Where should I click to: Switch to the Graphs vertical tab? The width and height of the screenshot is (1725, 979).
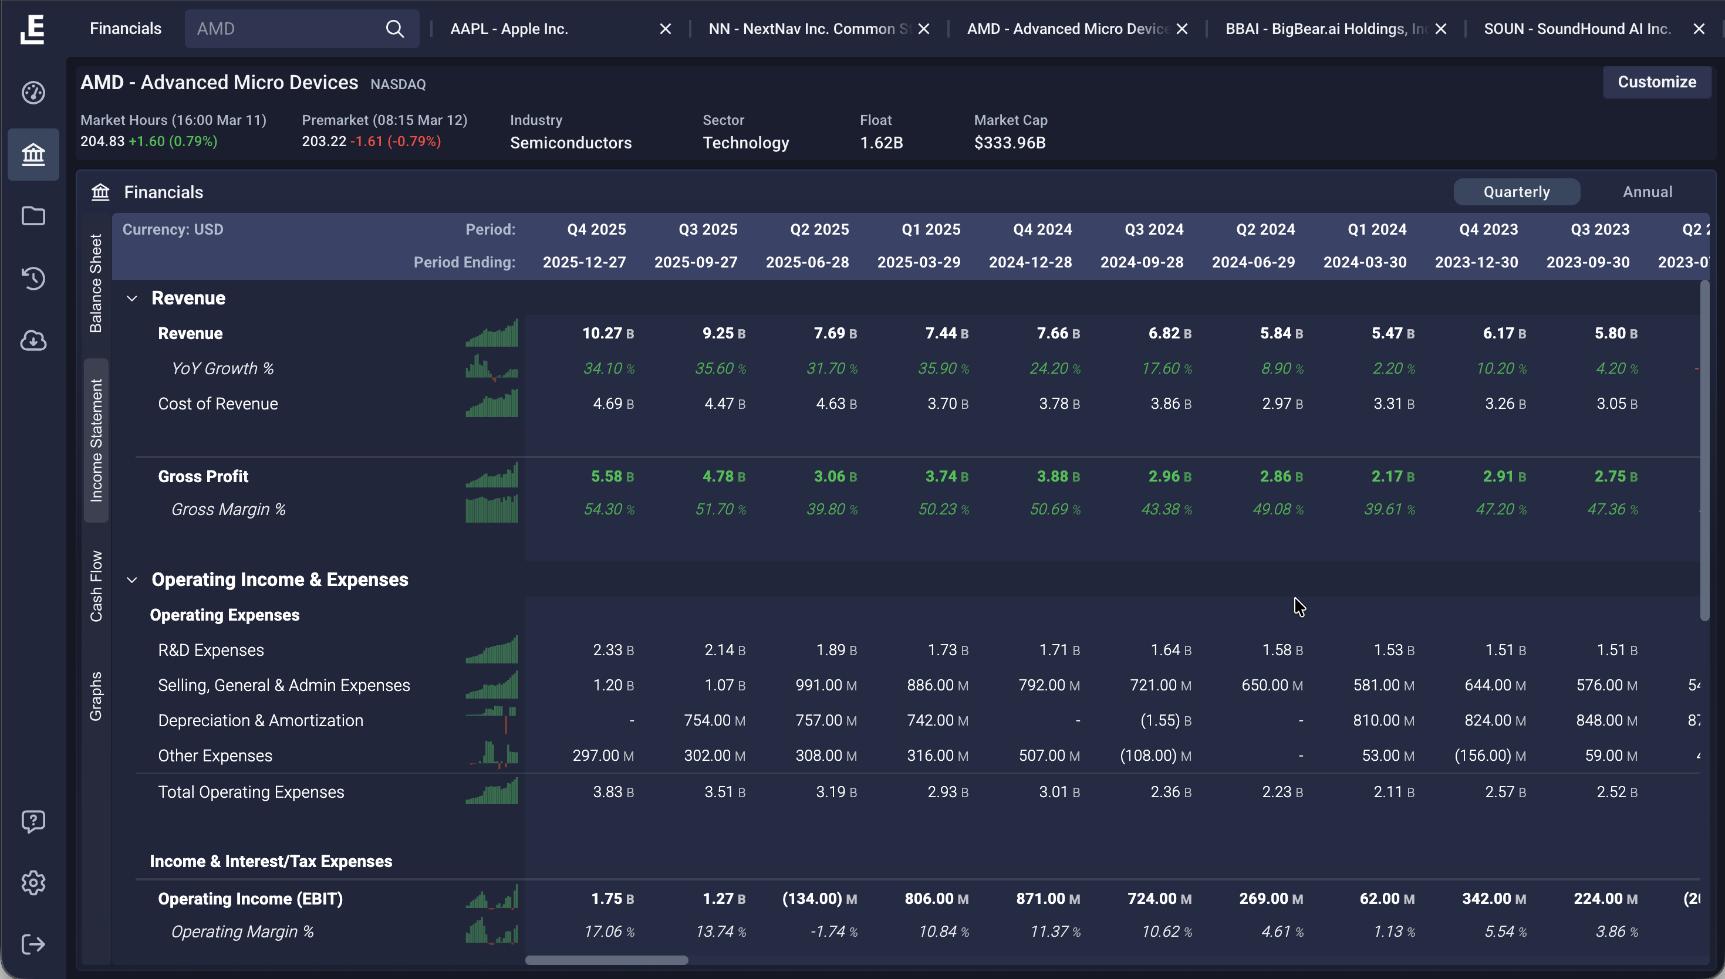[96, 696]
